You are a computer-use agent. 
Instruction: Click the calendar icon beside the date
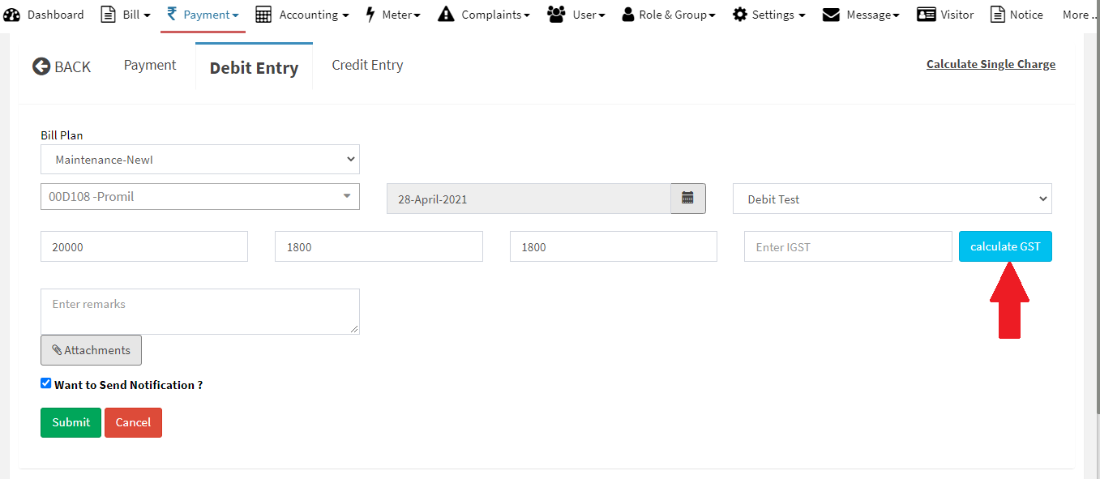[687, 199]
